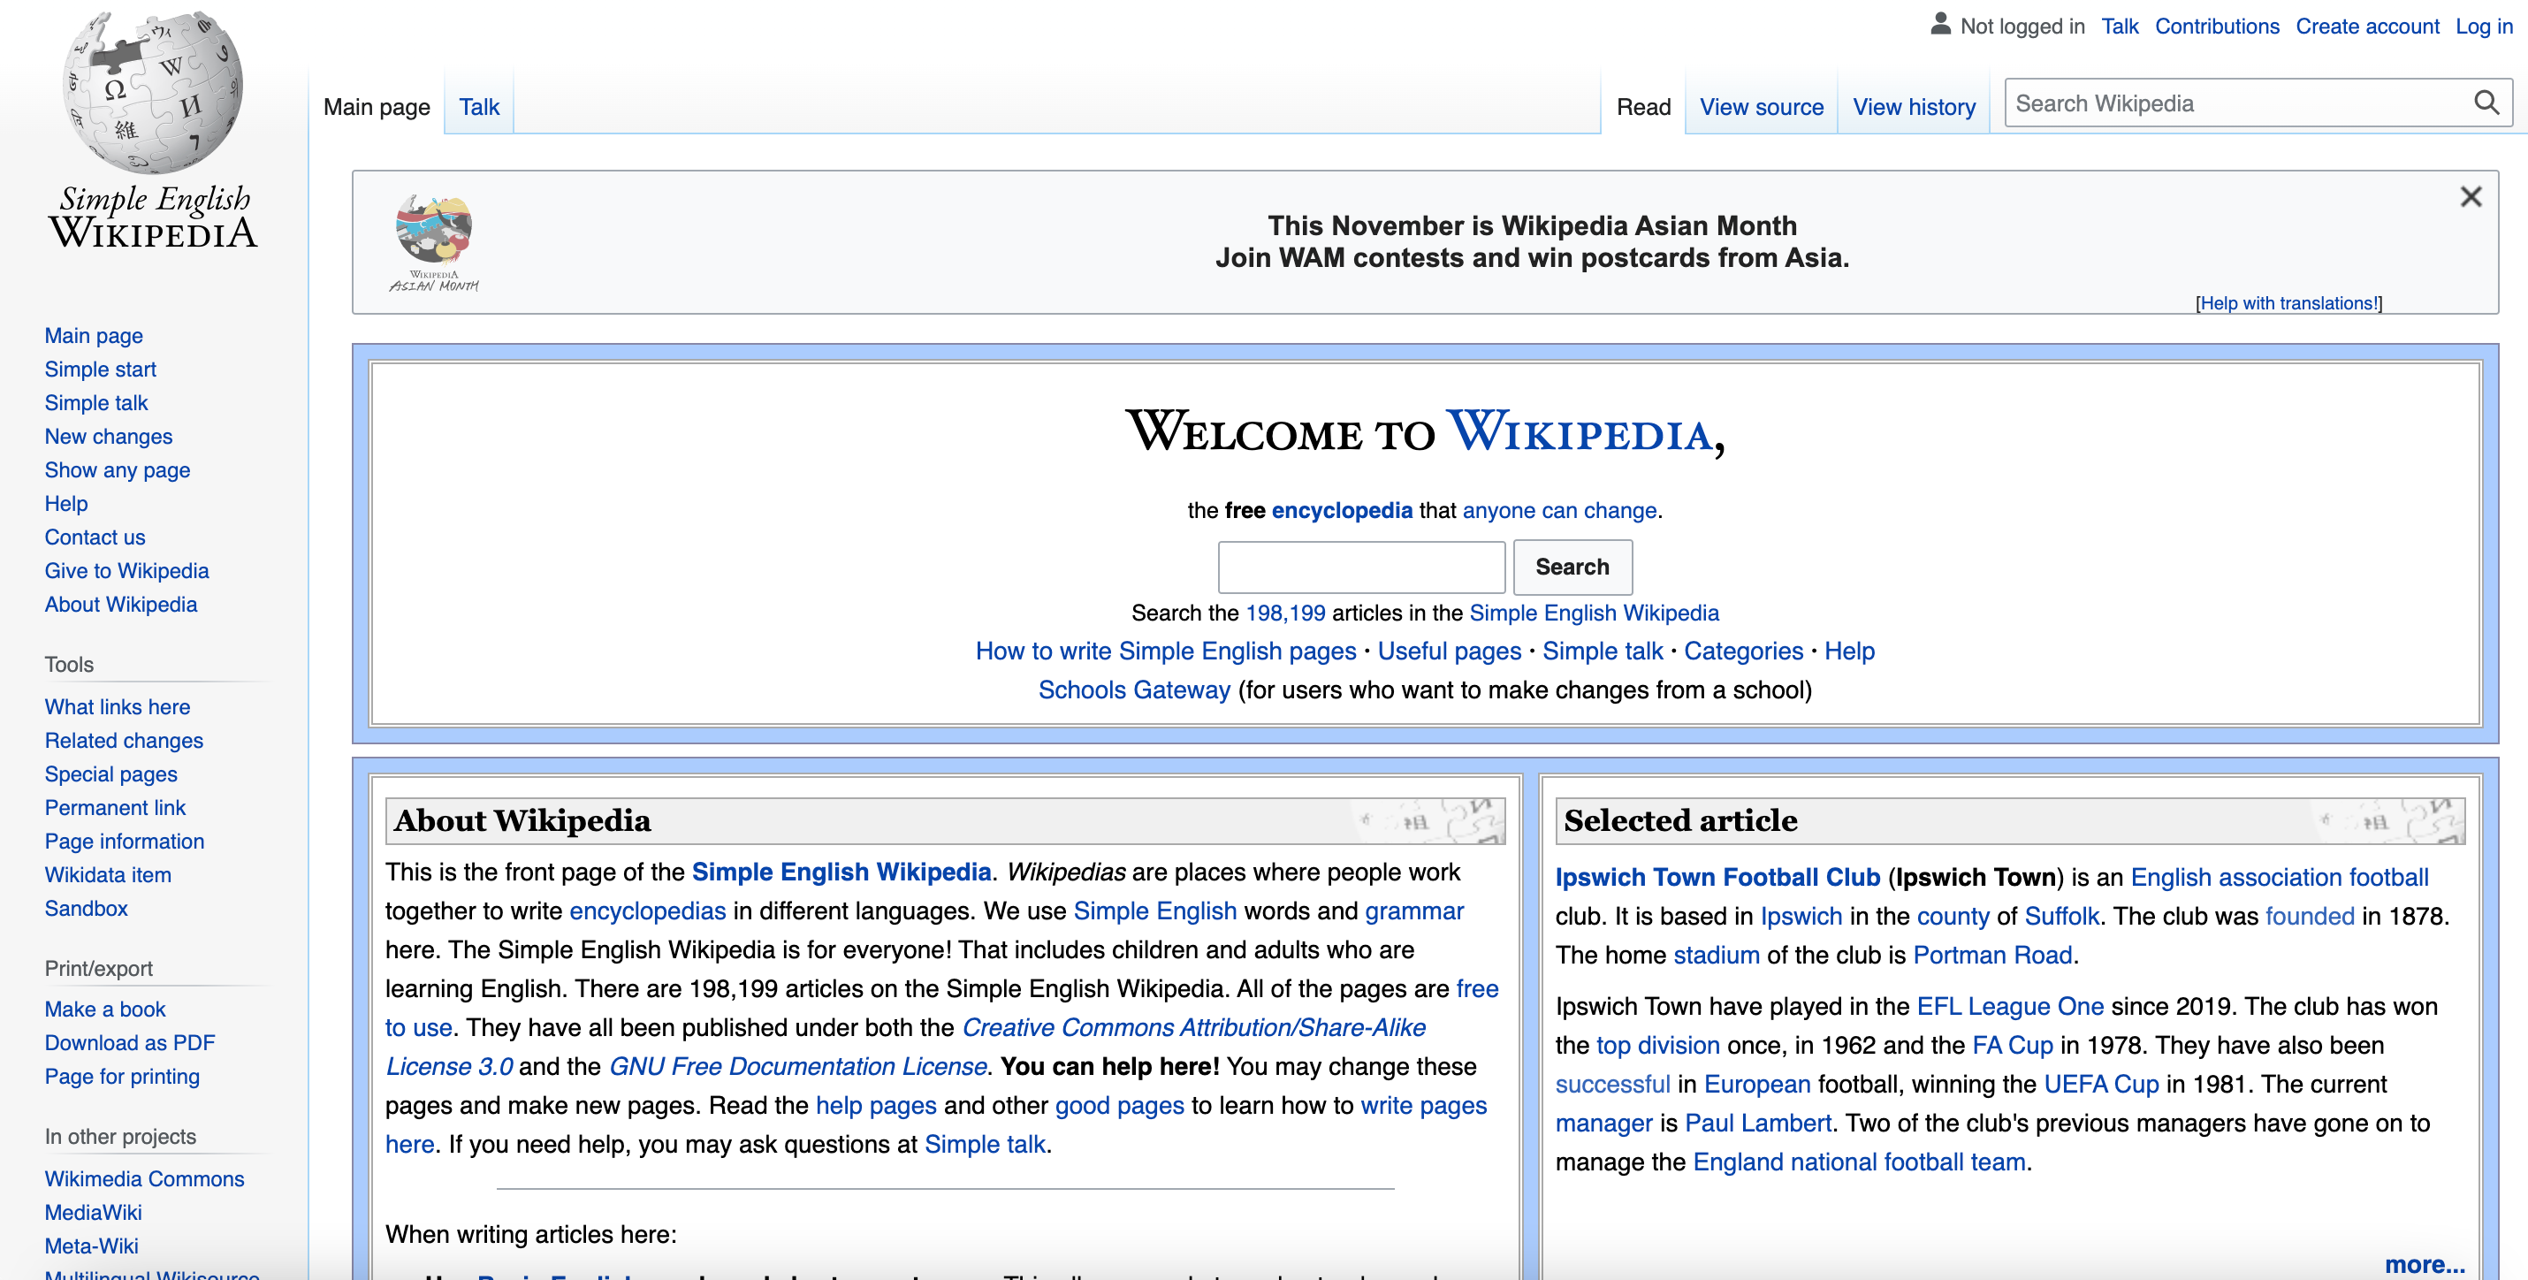Viewport: 2528px width, 1280px height.
Task: Open the Talk tab
Action: (479, 107)
